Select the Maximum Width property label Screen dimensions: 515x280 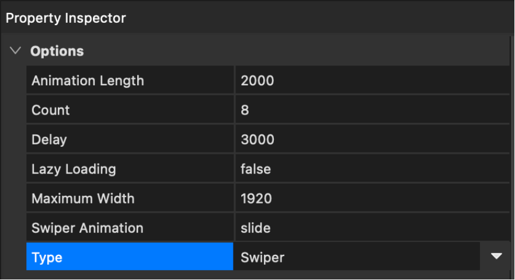(x=130, y=199)
